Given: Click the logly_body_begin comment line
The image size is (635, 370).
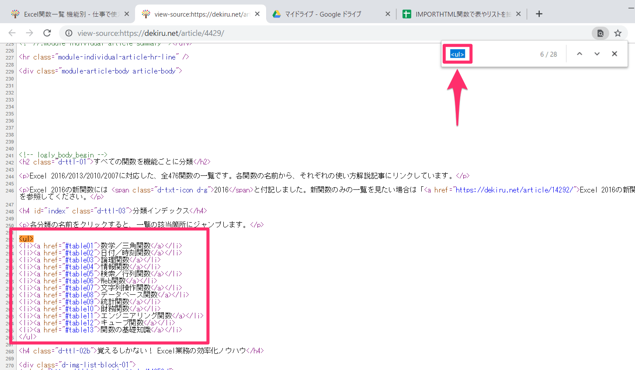Looking at the screenshot, I should 63,155.
